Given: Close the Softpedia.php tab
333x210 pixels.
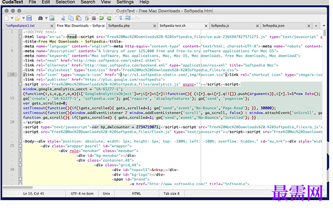Looking at the screenshot, I should coord(154,26).
